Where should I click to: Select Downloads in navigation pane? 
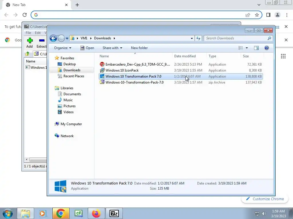(72, 70)
